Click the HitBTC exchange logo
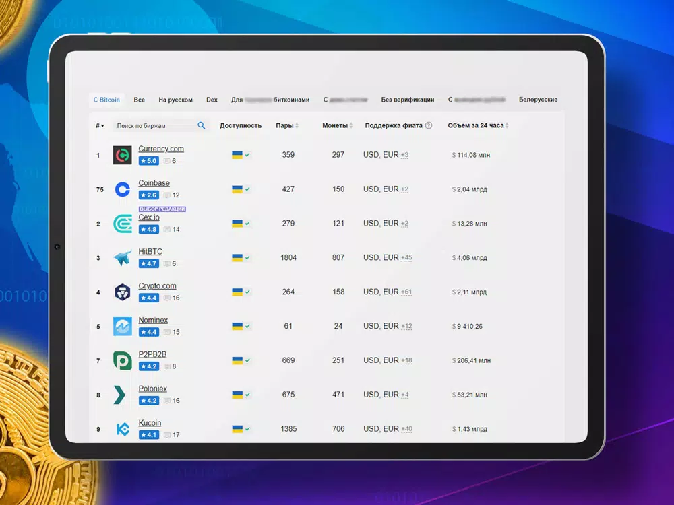The width and height of the screenshot is (674, 505). click(x=122, y=258)
